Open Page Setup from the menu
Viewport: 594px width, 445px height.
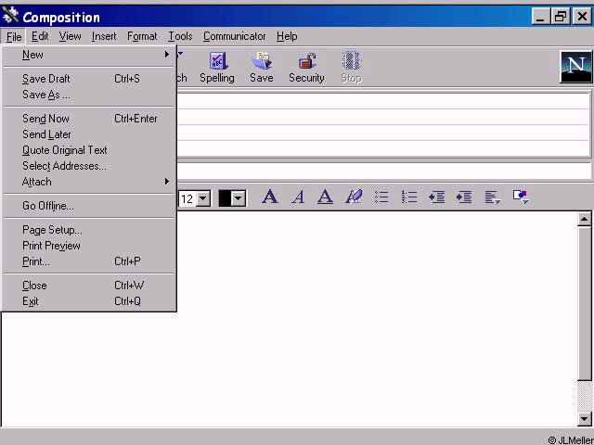(x=89, y=230)
